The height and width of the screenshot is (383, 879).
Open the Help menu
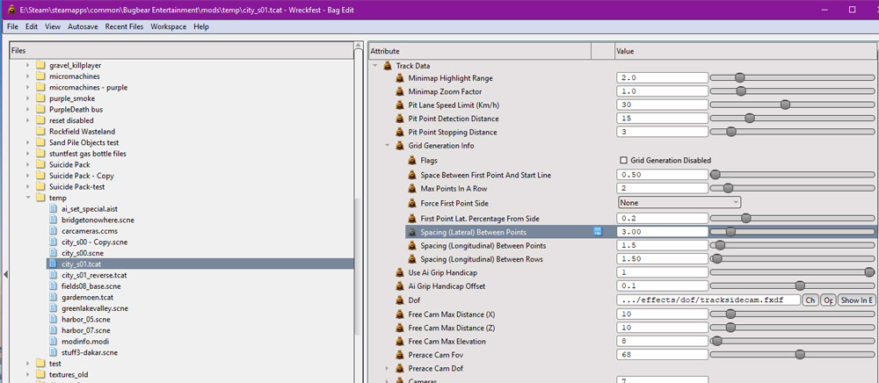point(200,26)
